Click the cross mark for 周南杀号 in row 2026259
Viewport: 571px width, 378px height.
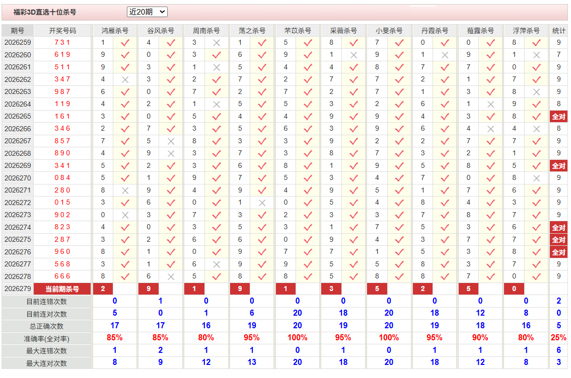click(217, 43)
